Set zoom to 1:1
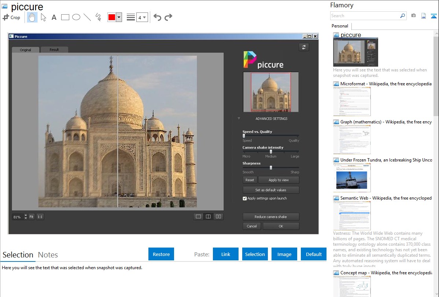The height and width of the screenshot is (297, 439). (40, 217)
